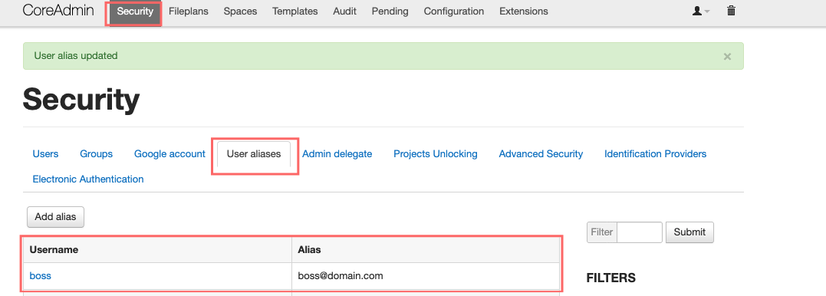Open the Admin delegate tab
Image resolution: width=826 pixels, height=296 pixels.
click(337, 154)
